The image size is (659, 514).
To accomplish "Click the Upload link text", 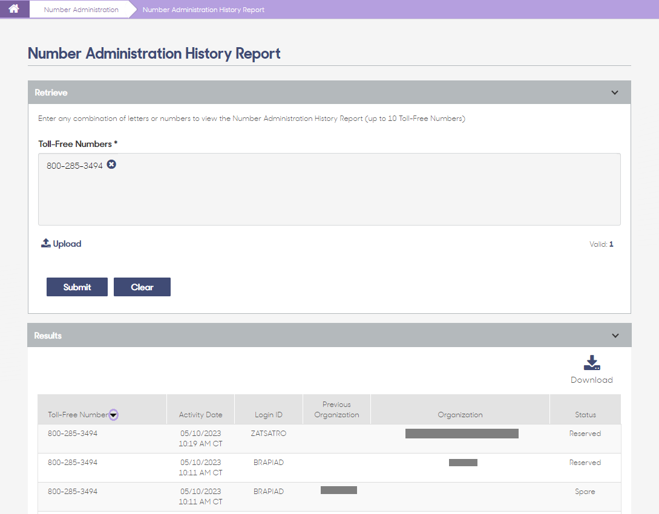I will 67,244.
